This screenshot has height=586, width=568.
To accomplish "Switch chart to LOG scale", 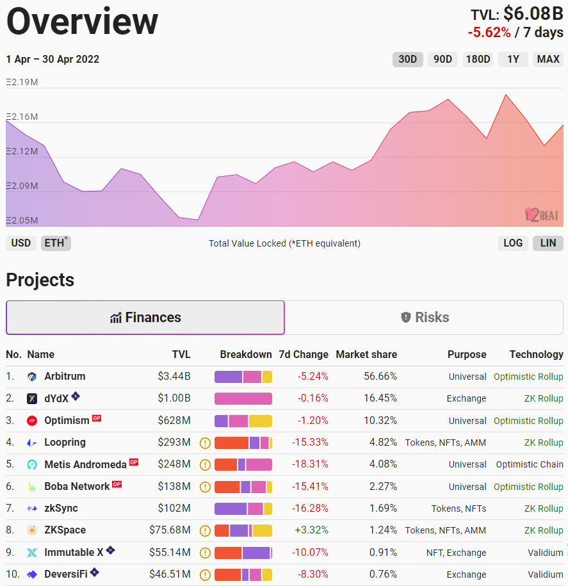I will [513, 243].
